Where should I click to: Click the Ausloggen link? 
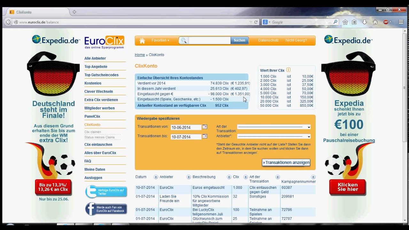point(93,178)
